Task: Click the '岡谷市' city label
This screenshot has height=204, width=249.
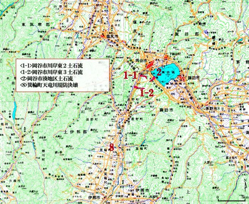Action: click(x=141, y=60)
